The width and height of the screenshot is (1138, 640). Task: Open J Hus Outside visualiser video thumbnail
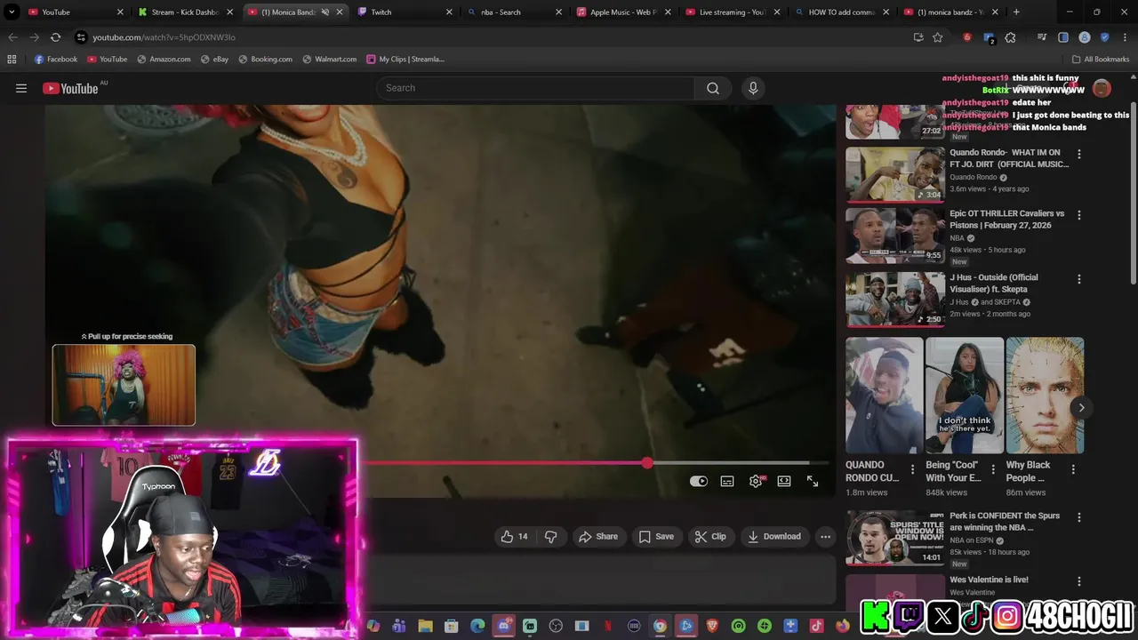[894, 300]
